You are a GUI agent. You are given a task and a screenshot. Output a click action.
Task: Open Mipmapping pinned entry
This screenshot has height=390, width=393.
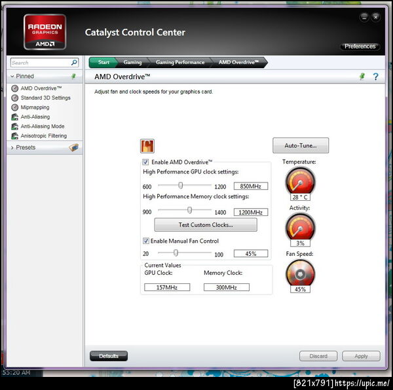35,107
